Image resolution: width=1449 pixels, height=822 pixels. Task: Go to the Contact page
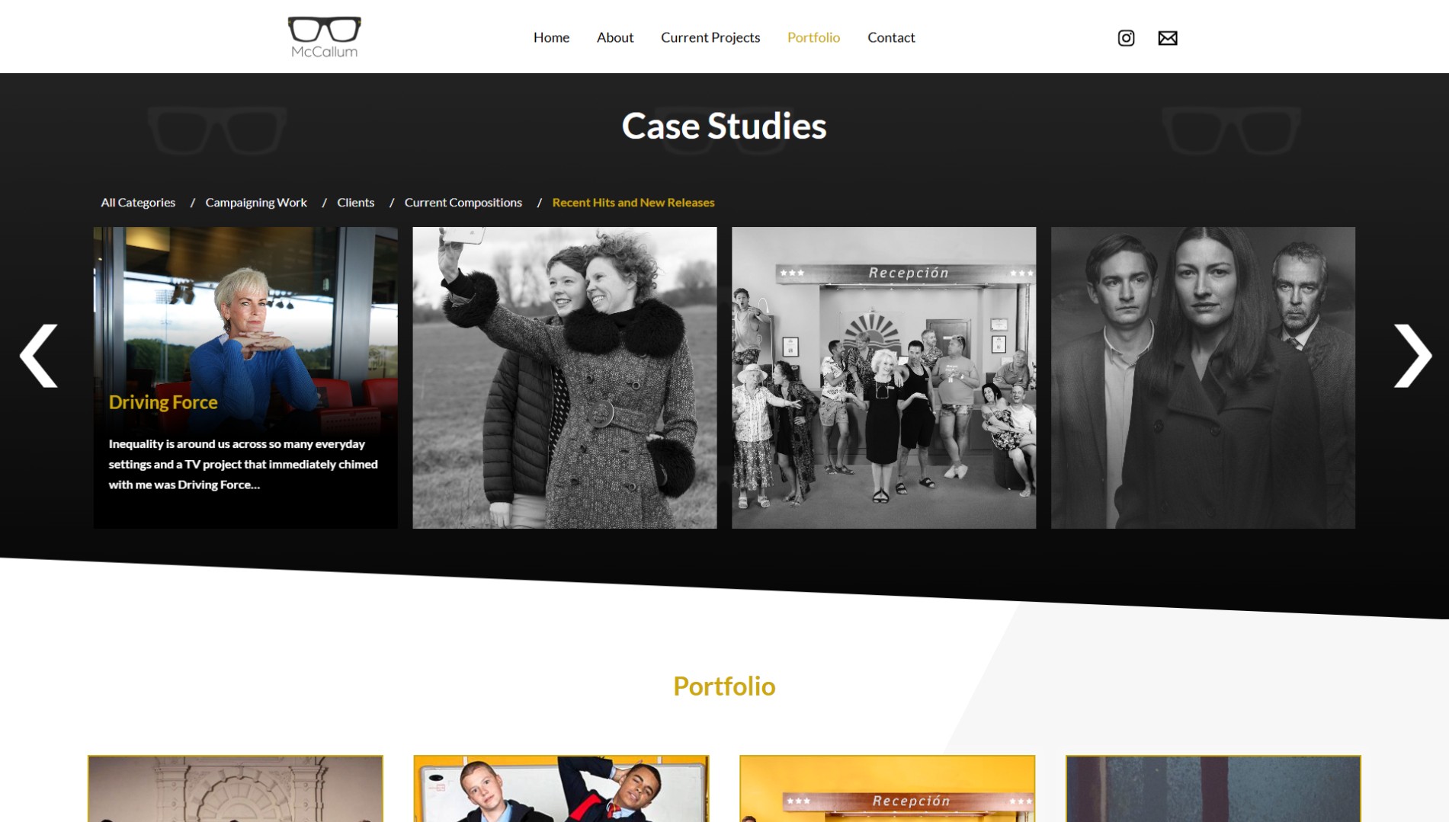(891, 37)
